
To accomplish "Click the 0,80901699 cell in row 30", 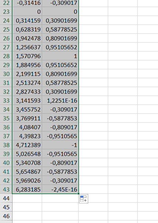I will [x=60, y=74].
